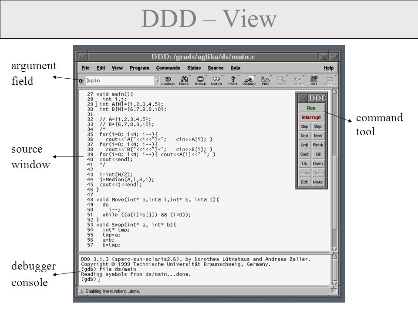Click the Step button

(304, 127)
